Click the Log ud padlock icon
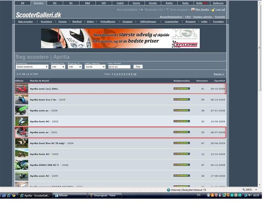 point(213,10)
